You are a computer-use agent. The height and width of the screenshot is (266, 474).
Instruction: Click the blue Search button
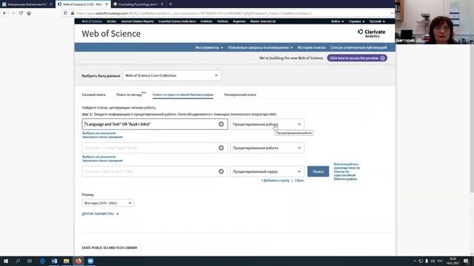pyautogui.click(x=318, y=171)
